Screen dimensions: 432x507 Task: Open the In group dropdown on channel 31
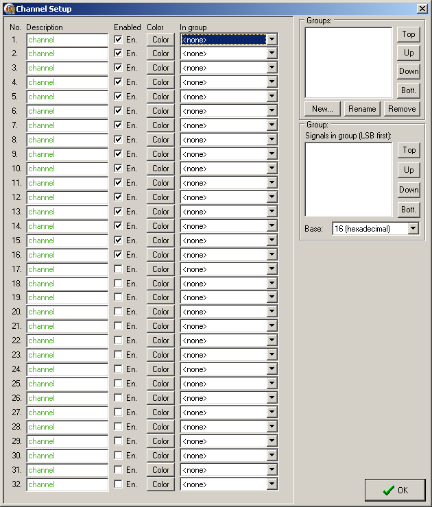[272, 470]
